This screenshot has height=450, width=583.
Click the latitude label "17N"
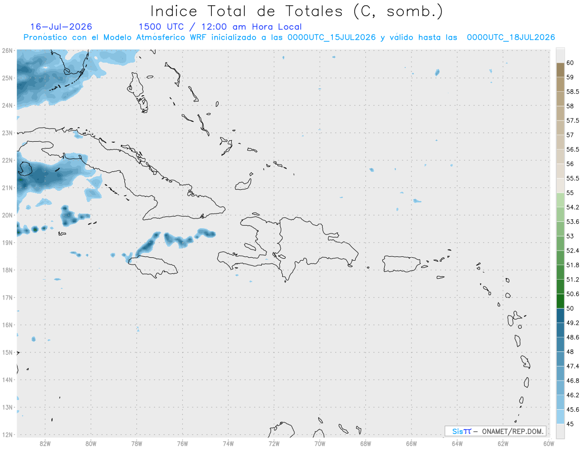7,297
